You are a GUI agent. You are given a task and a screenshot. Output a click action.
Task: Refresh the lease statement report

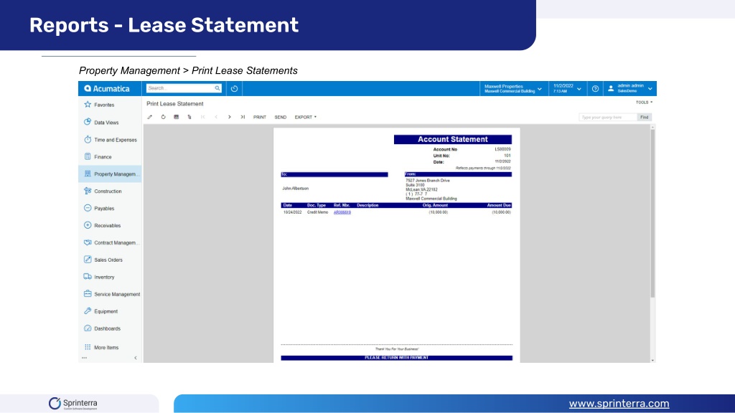163,117
